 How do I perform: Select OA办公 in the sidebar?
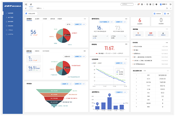(9, 30)
